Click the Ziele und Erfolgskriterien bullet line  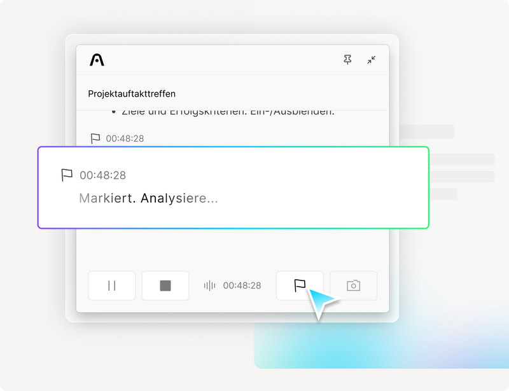223,113
